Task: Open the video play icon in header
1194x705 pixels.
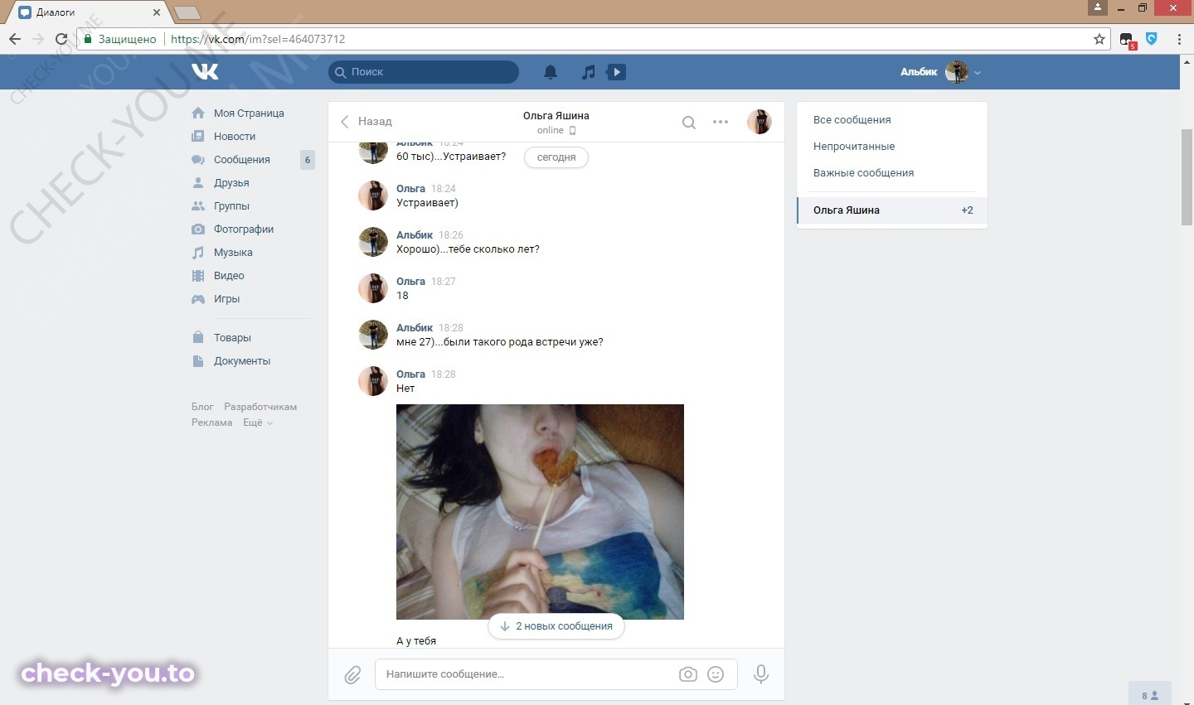Action: click(616, 72)
